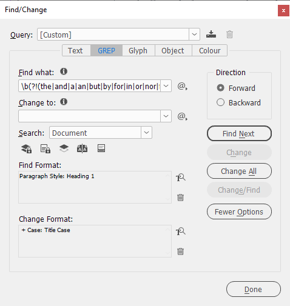This screenshot has width=290, height=306.
Task: Toggle Include Hidden Layers icon
Action: point(64,148)
